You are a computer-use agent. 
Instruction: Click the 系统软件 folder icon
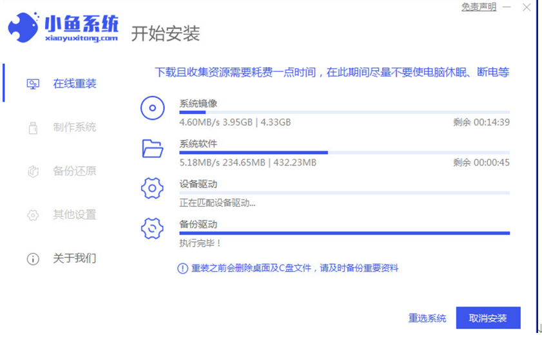[x=152, y=149]
